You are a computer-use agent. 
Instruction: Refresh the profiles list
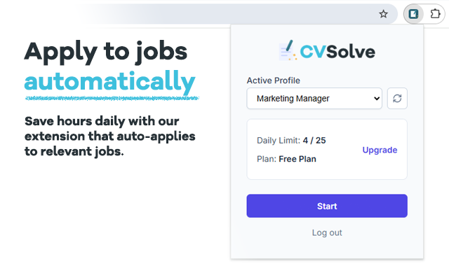[x=397, y=99]
